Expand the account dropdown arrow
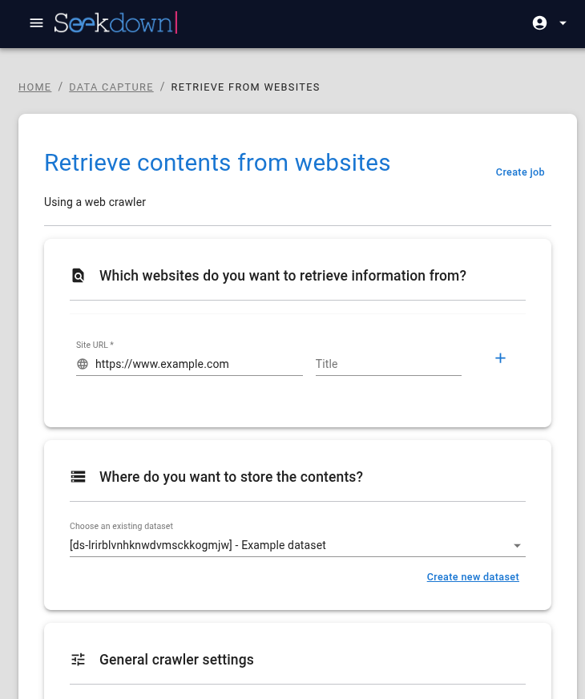 tap(563, 23)
